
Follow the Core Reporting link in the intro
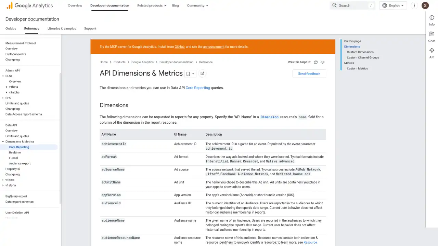point(197,88)
